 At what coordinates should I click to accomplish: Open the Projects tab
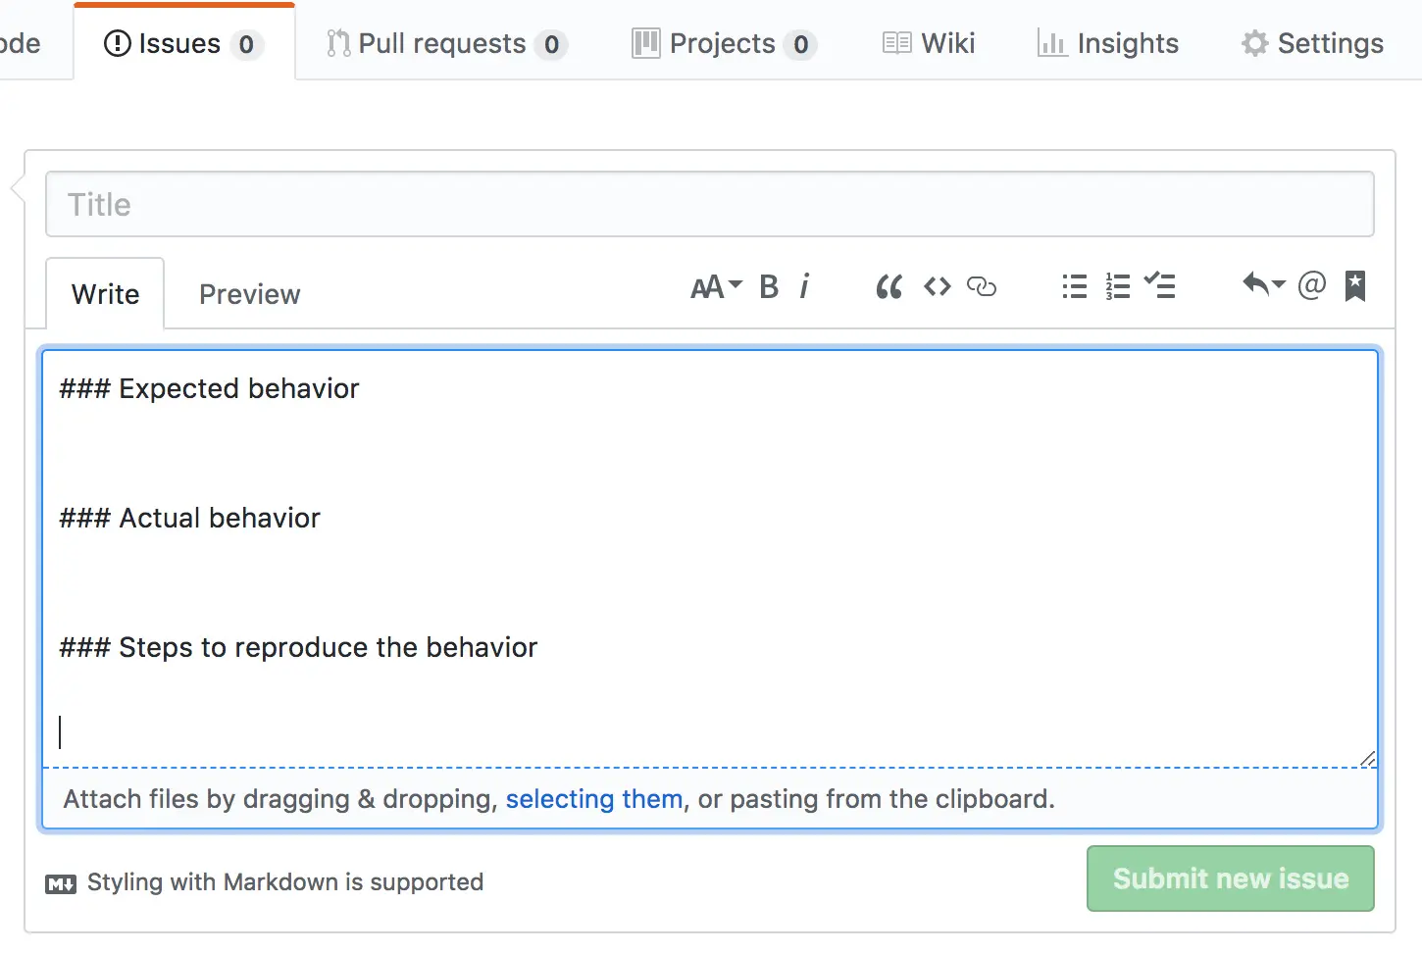724,44
